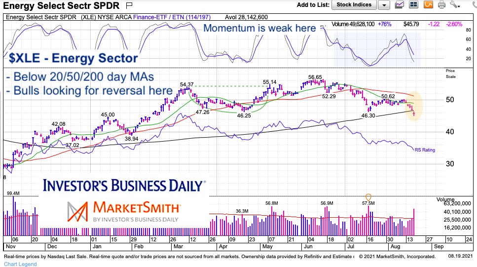Select the orange marker above the 57.5M volume bar
The width and height of the screenshot is (477, 267).
pyautogui.click(x=368, y=197)
